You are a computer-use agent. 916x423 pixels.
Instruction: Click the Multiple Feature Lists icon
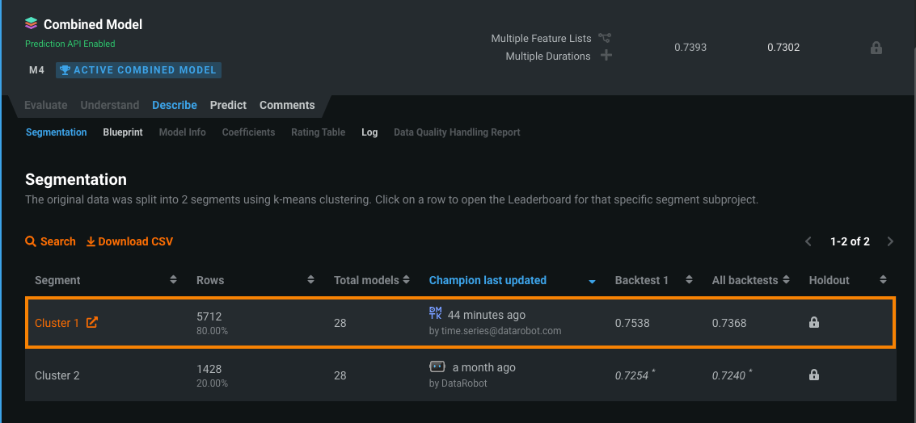pos(605,38)
